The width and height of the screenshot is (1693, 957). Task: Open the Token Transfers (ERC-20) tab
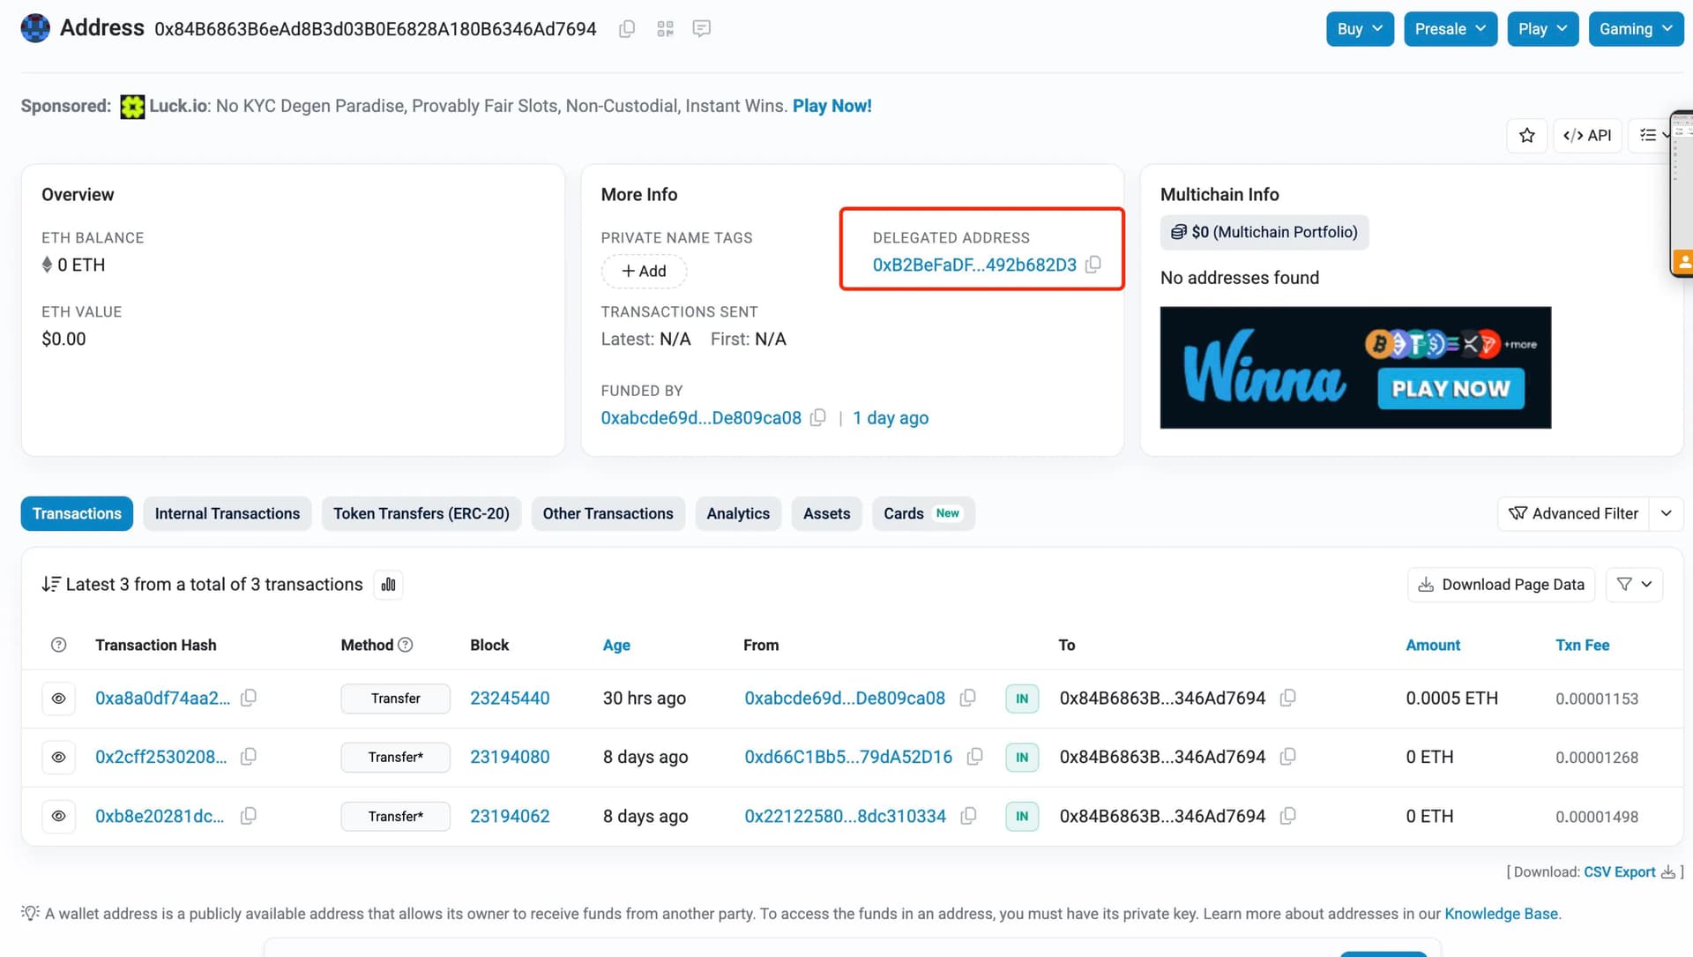421,513
